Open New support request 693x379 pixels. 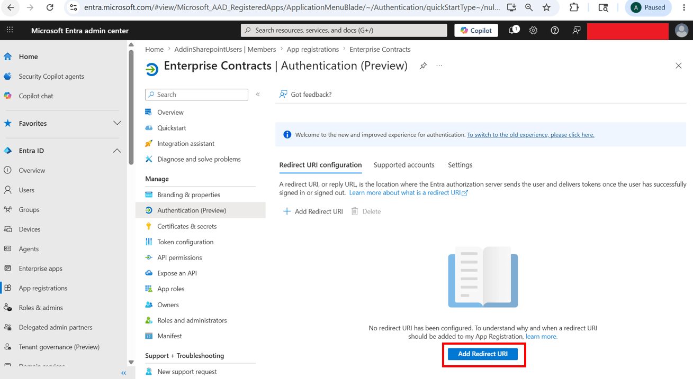[x=187, y=372]
